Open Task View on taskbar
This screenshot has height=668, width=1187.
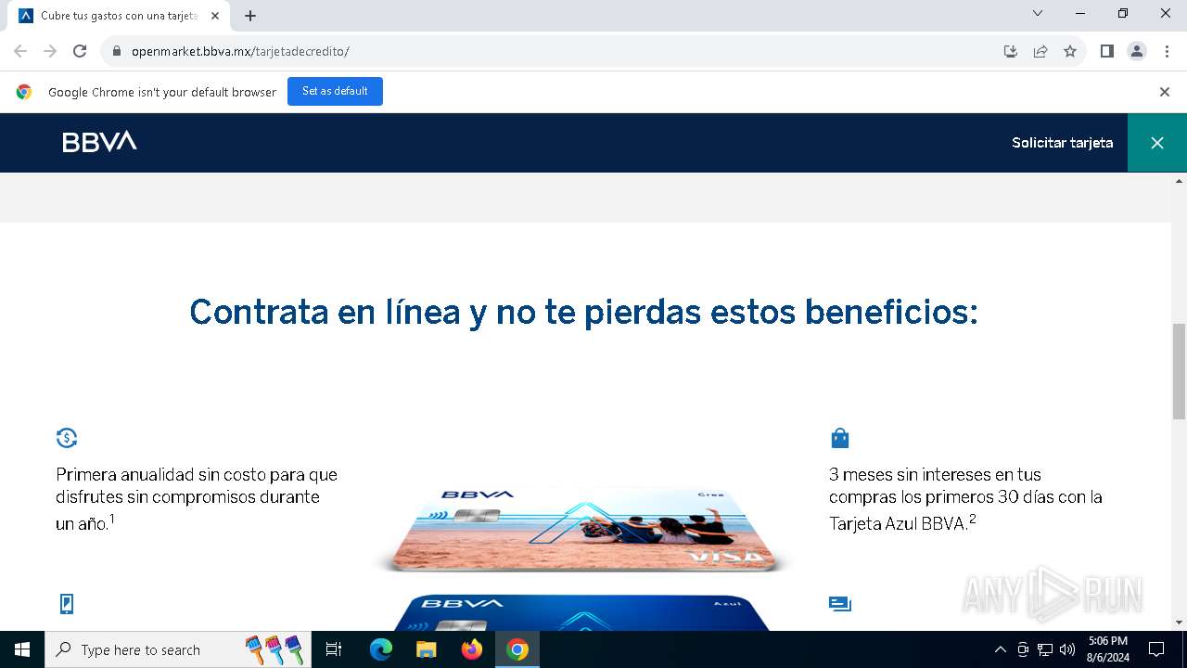click(x=334, y=649)
